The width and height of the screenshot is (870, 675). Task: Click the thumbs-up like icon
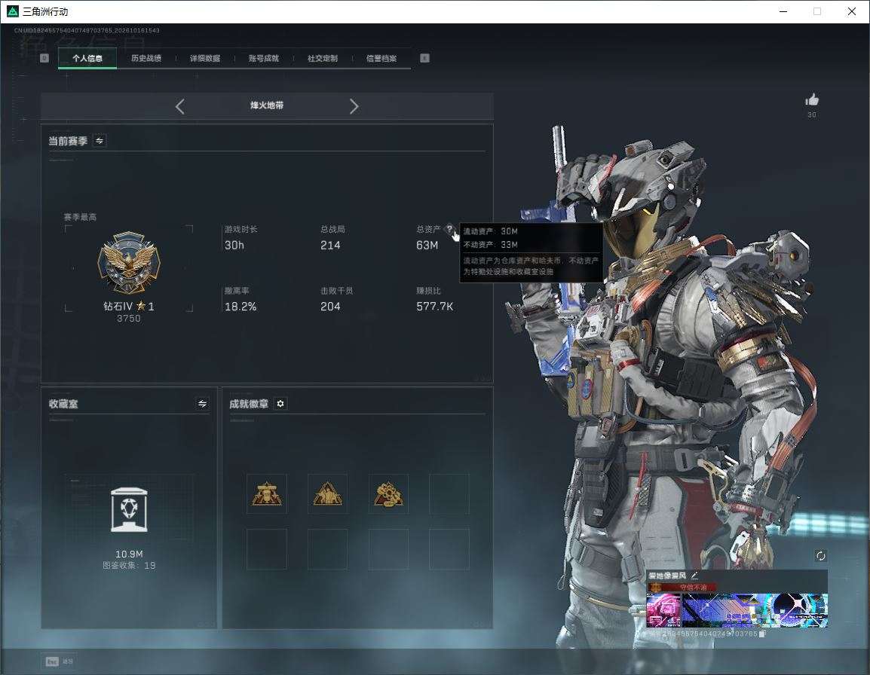tap(812, 100)
